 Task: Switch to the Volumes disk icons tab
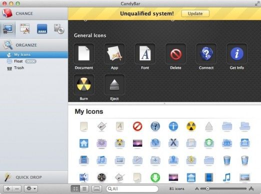point(59,29)
